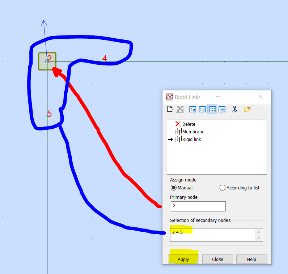
Task: Close Rigid Links with the title bar X
Action: click(x=260, y=97)
